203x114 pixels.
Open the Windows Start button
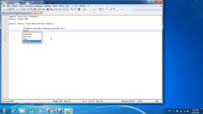[x=4, y=111]
